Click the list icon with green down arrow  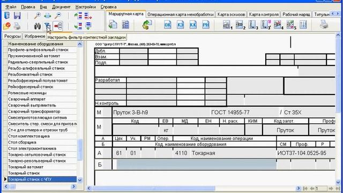88,26
